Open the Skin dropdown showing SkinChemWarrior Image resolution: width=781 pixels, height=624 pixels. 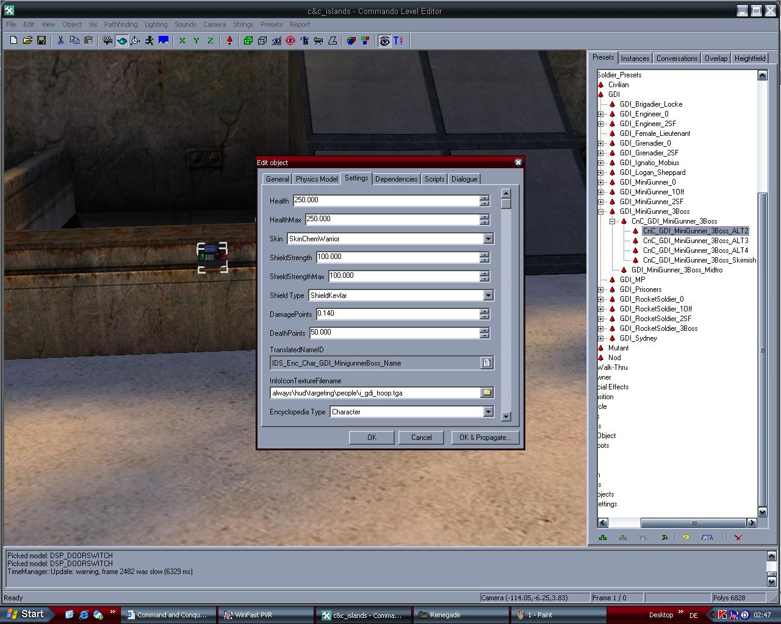pyautogui.click(x=488, y=239)
